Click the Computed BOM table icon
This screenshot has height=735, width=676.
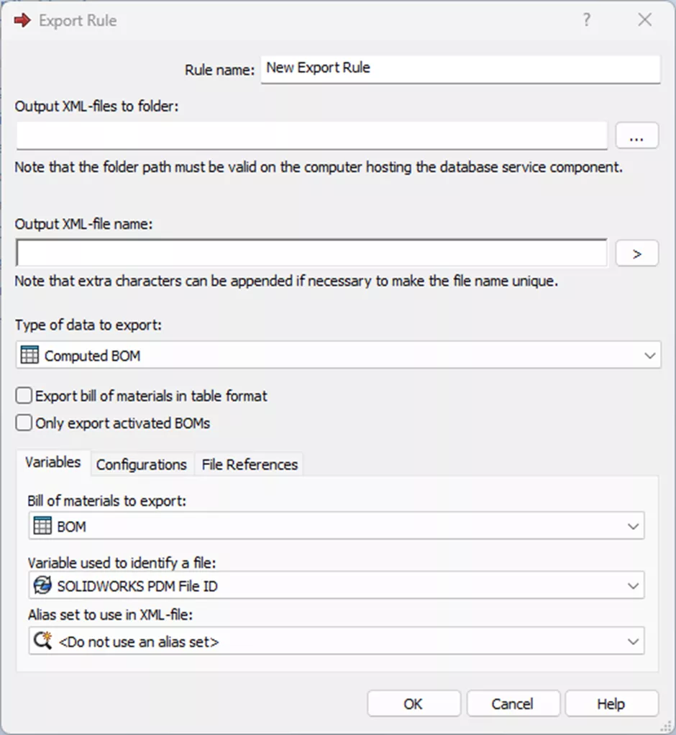[29, 354]
